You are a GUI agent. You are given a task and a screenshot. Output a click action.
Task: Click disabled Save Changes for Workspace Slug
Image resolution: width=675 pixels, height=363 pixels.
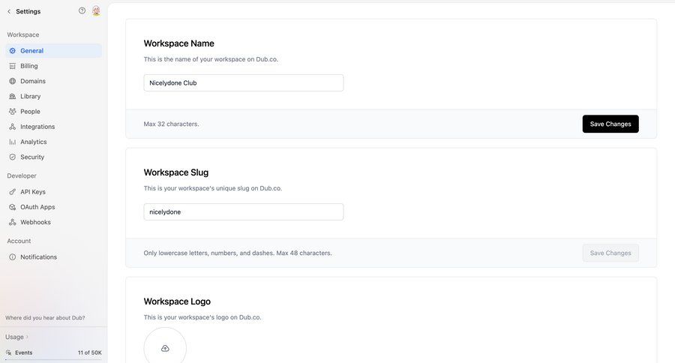click(610, 253)
